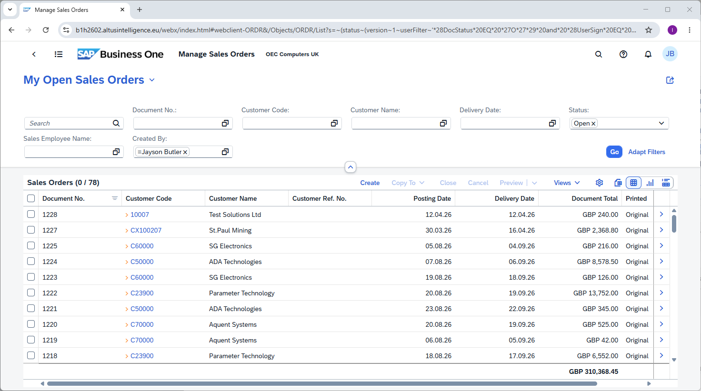
Task: Click the SAP Business One logo
Action: 120,54
